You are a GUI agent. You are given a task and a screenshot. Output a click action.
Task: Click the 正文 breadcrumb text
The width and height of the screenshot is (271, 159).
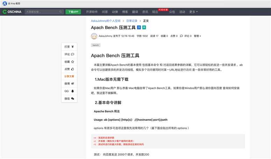click(x=146, y=21)
